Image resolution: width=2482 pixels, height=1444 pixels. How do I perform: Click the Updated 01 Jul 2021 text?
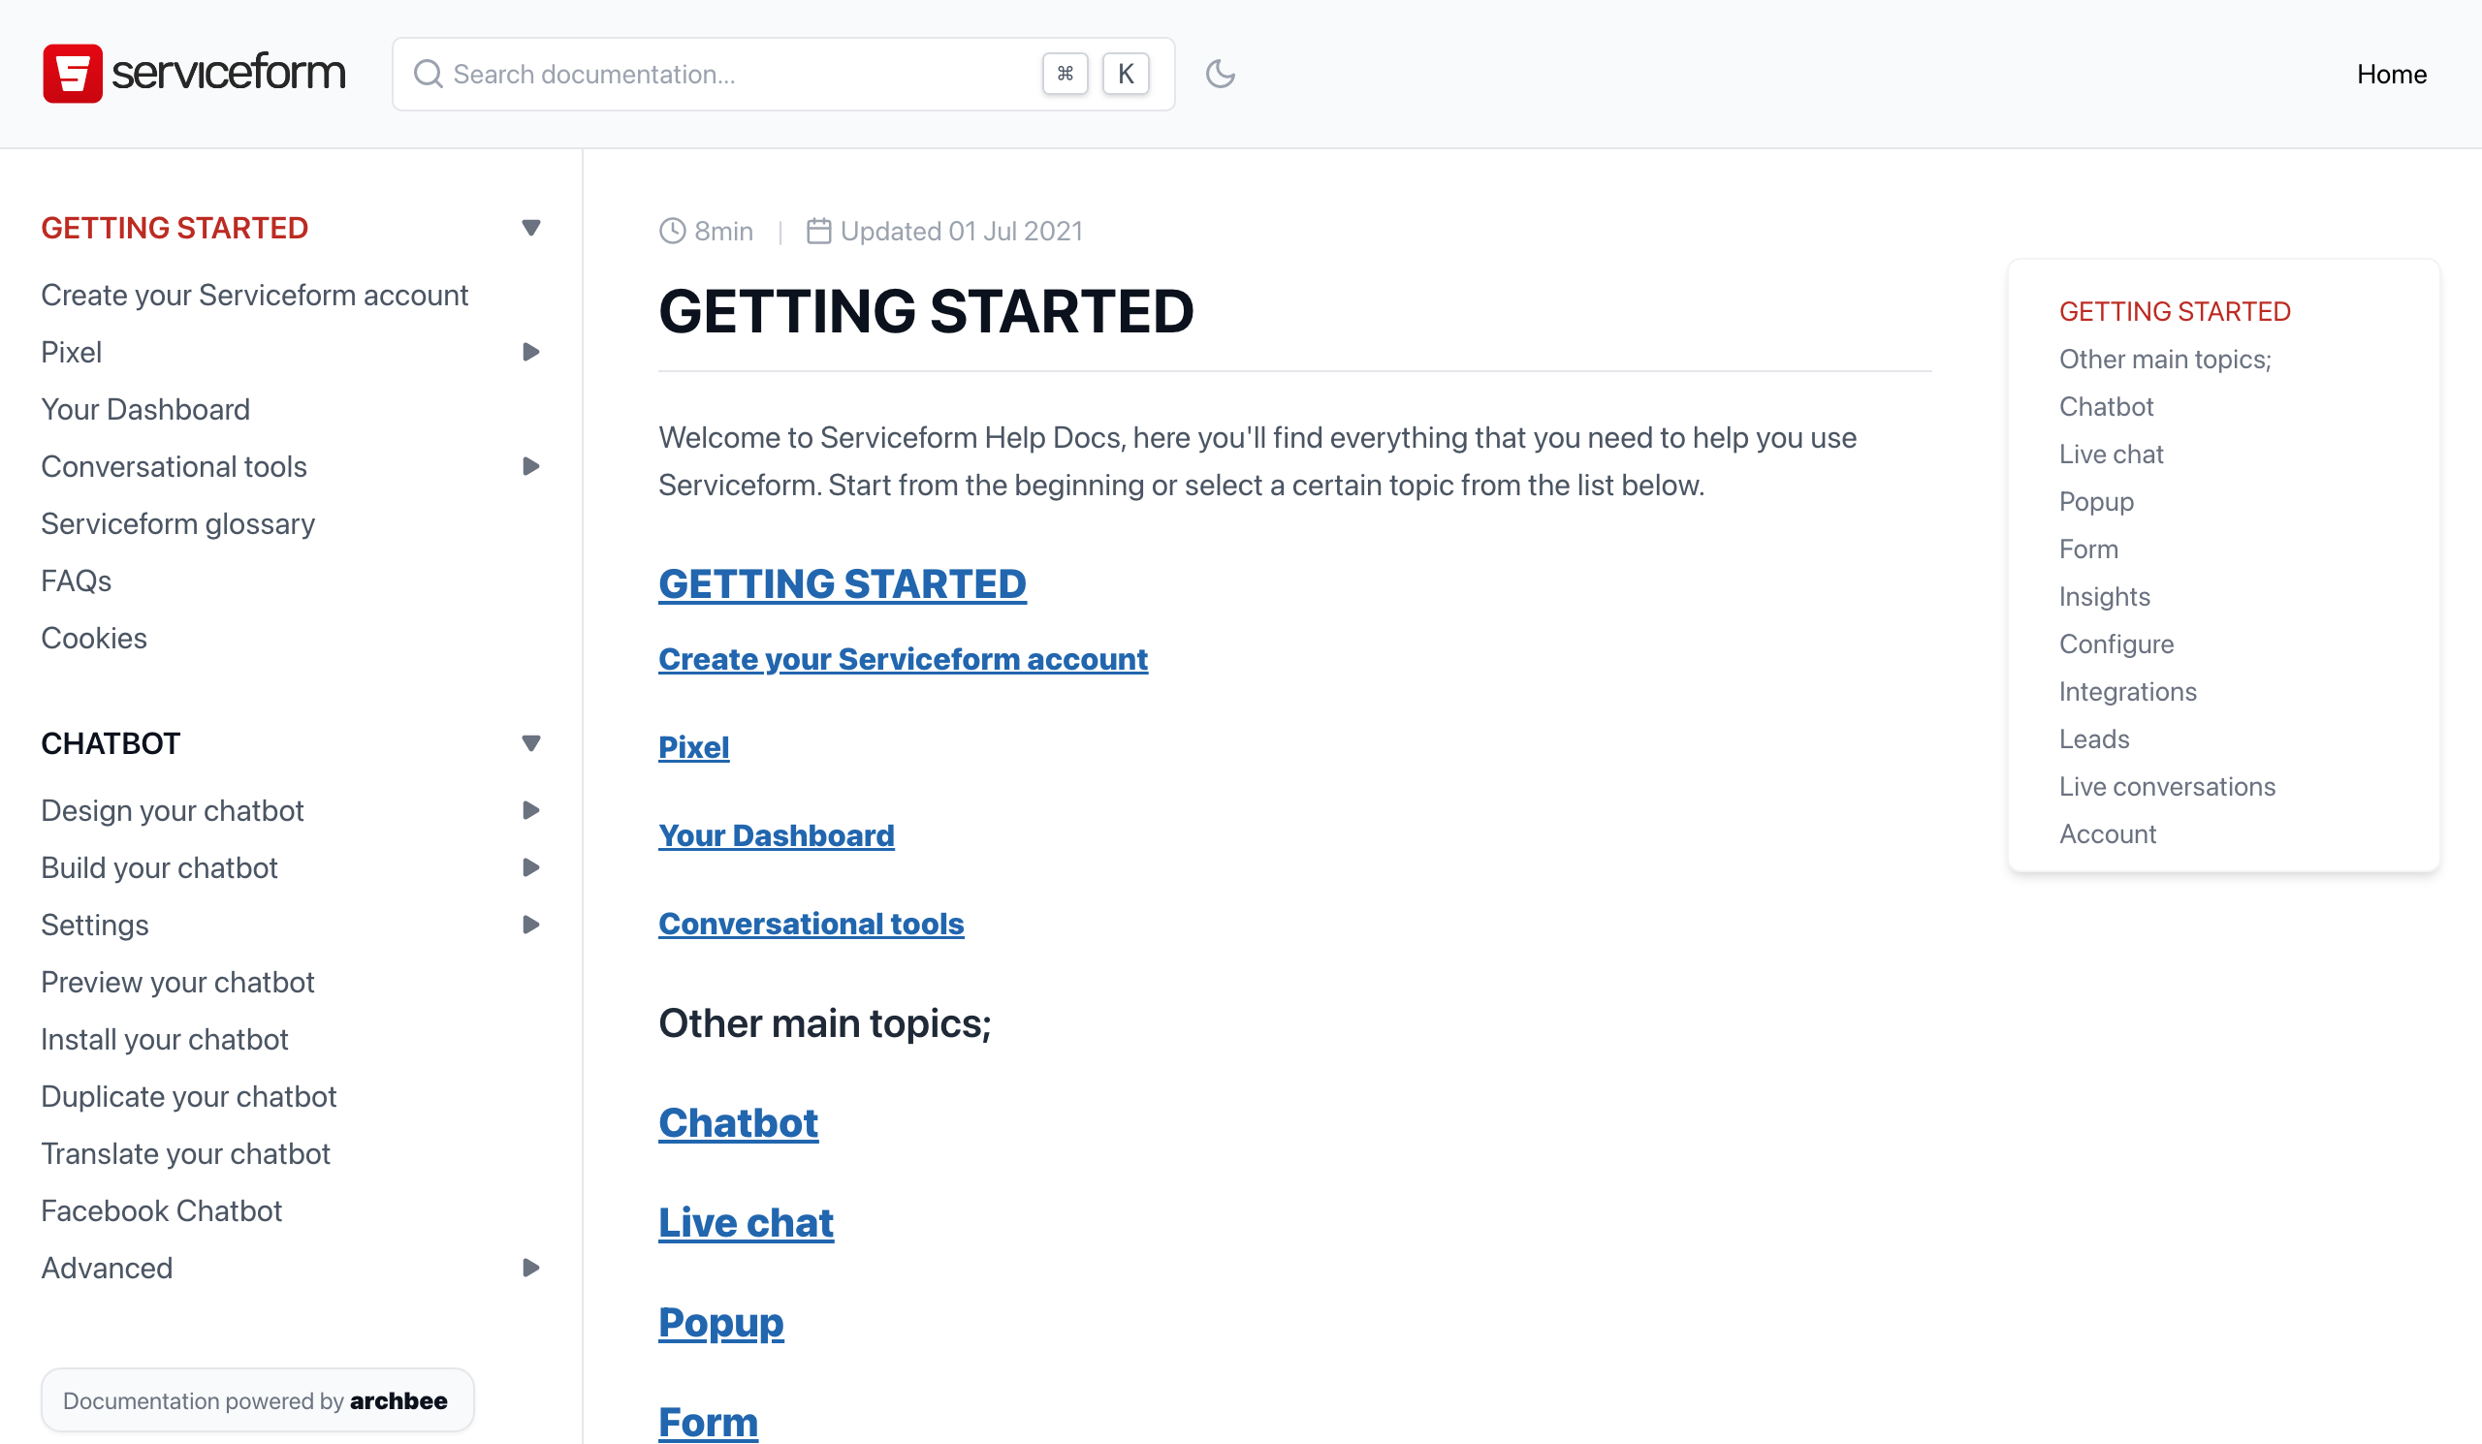tap(961, 232)
